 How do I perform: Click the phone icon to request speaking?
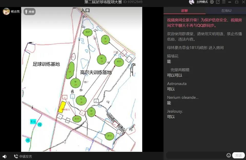click(x=16, y=156)
